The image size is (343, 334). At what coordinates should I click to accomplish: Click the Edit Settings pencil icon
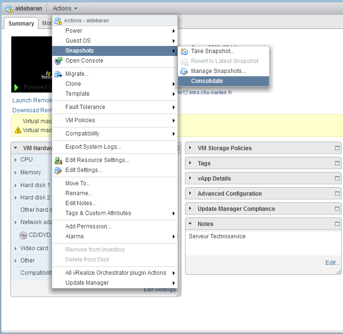click(58, 170)
